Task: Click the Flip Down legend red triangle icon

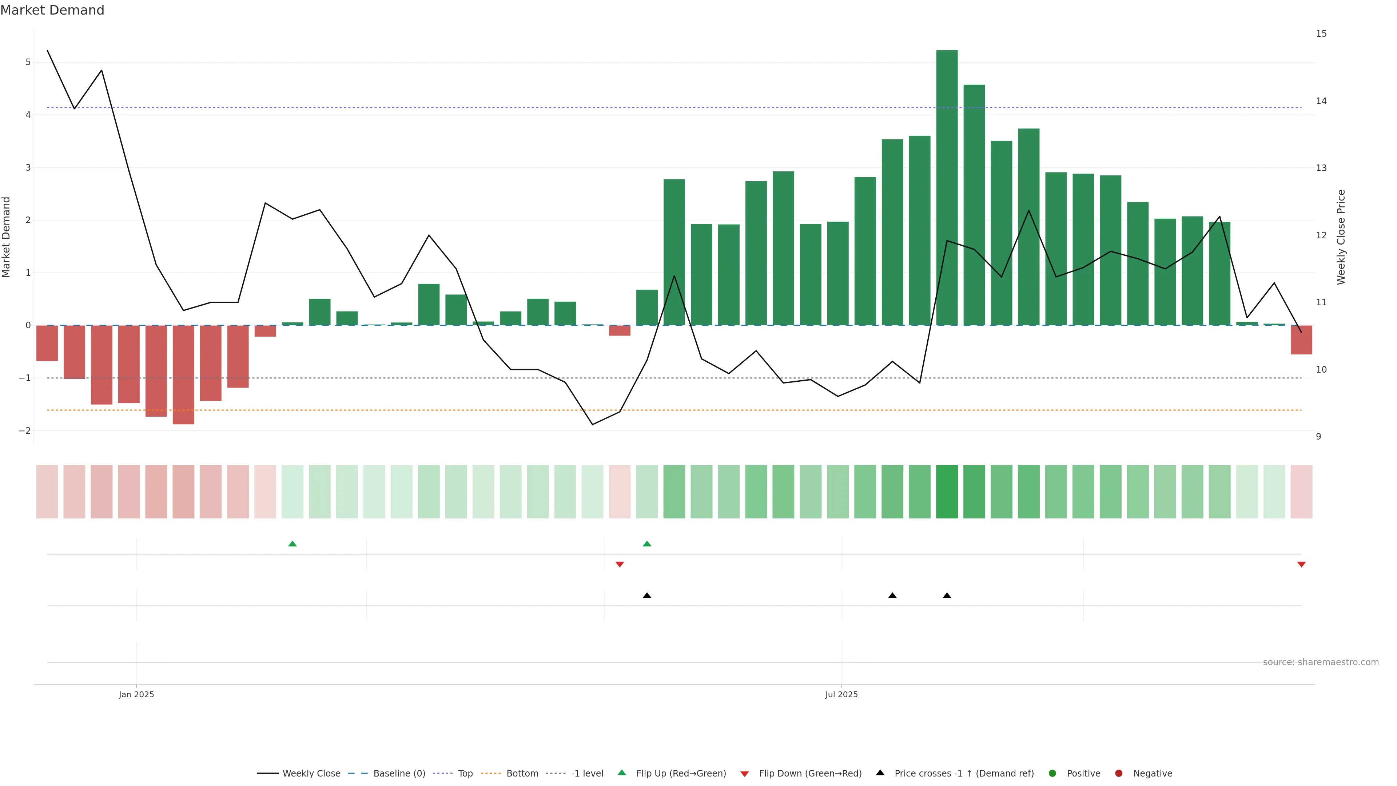Action: pyautogui.click(x=745, y=774)
